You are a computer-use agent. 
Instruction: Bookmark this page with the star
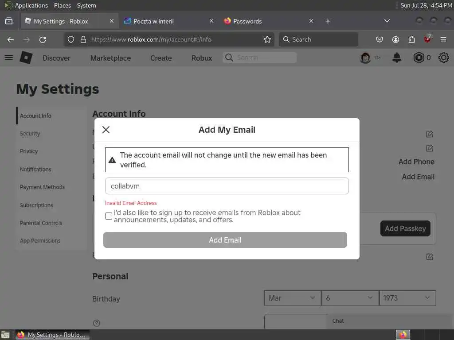pyautogui.click(x=267, y=39)
